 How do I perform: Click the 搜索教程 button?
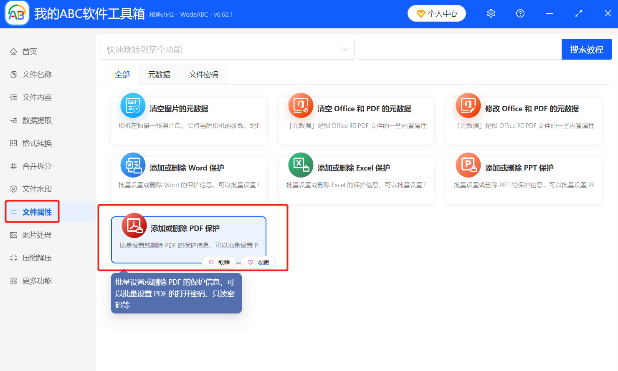click(586, 49)
